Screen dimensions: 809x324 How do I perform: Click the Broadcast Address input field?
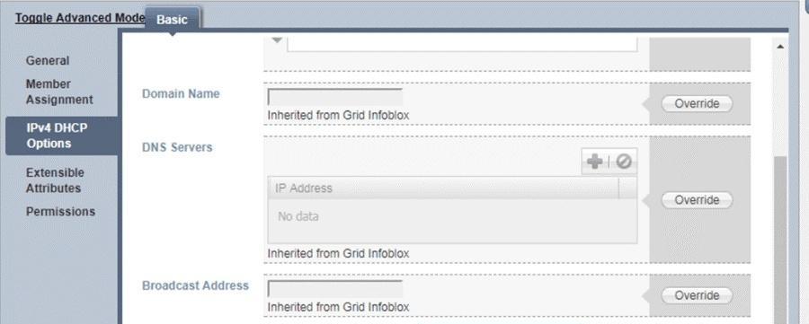335,289
